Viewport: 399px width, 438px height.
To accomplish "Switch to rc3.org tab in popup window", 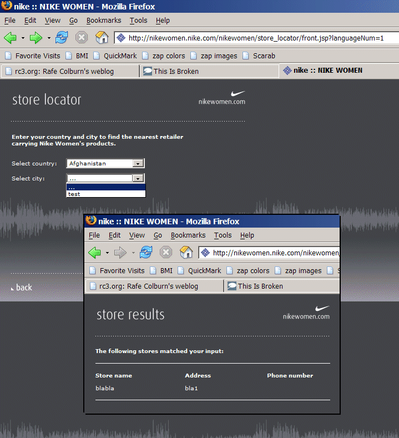I will (155, 286).
